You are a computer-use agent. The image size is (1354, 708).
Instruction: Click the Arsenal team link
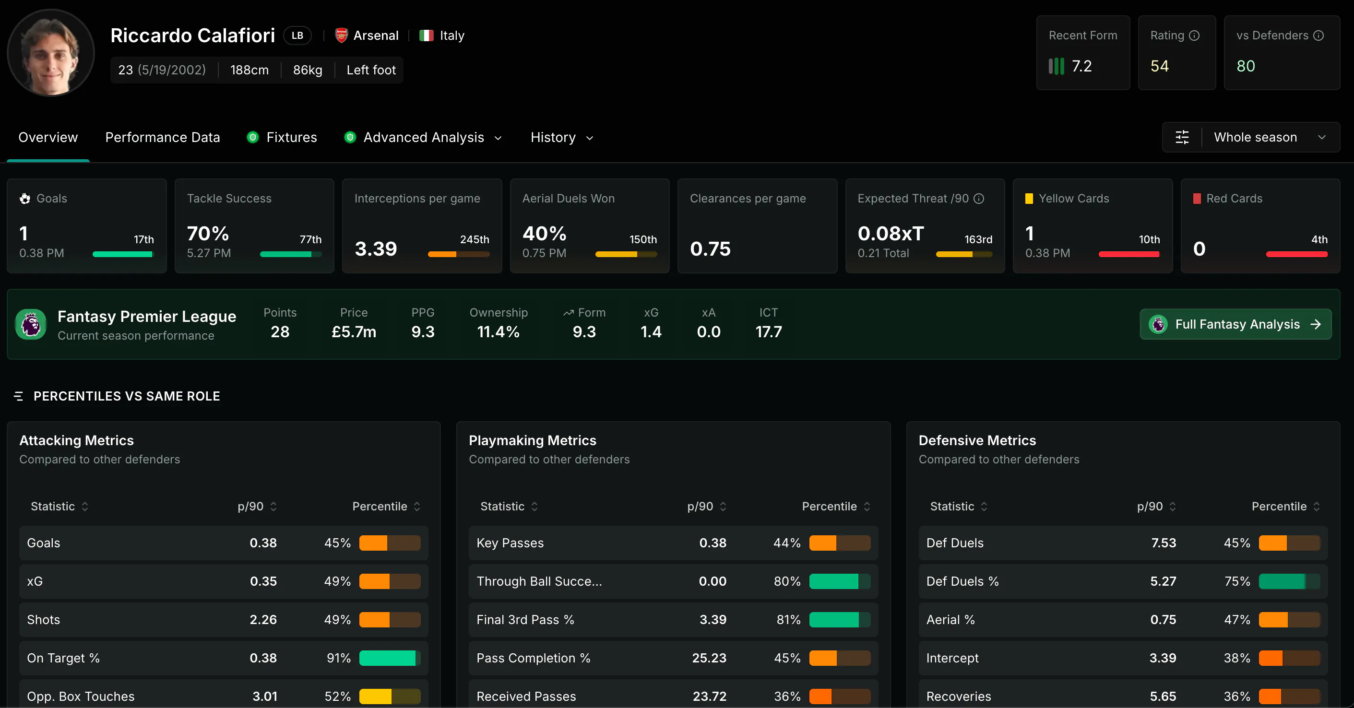point(367,35)
